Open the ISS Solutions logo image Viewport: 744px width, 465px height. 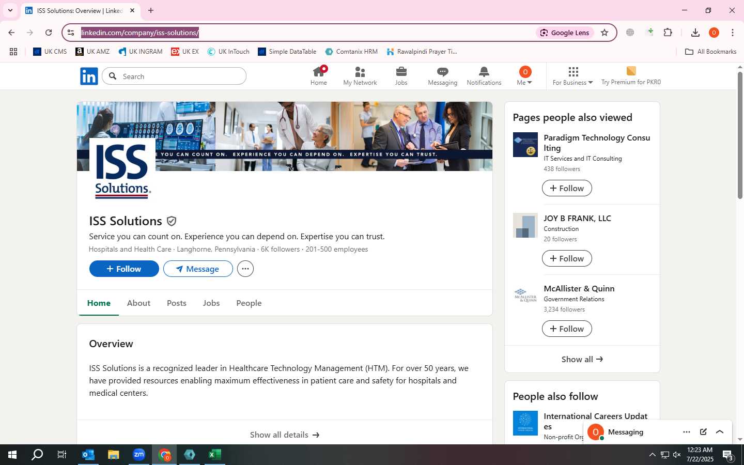(122, 171)
